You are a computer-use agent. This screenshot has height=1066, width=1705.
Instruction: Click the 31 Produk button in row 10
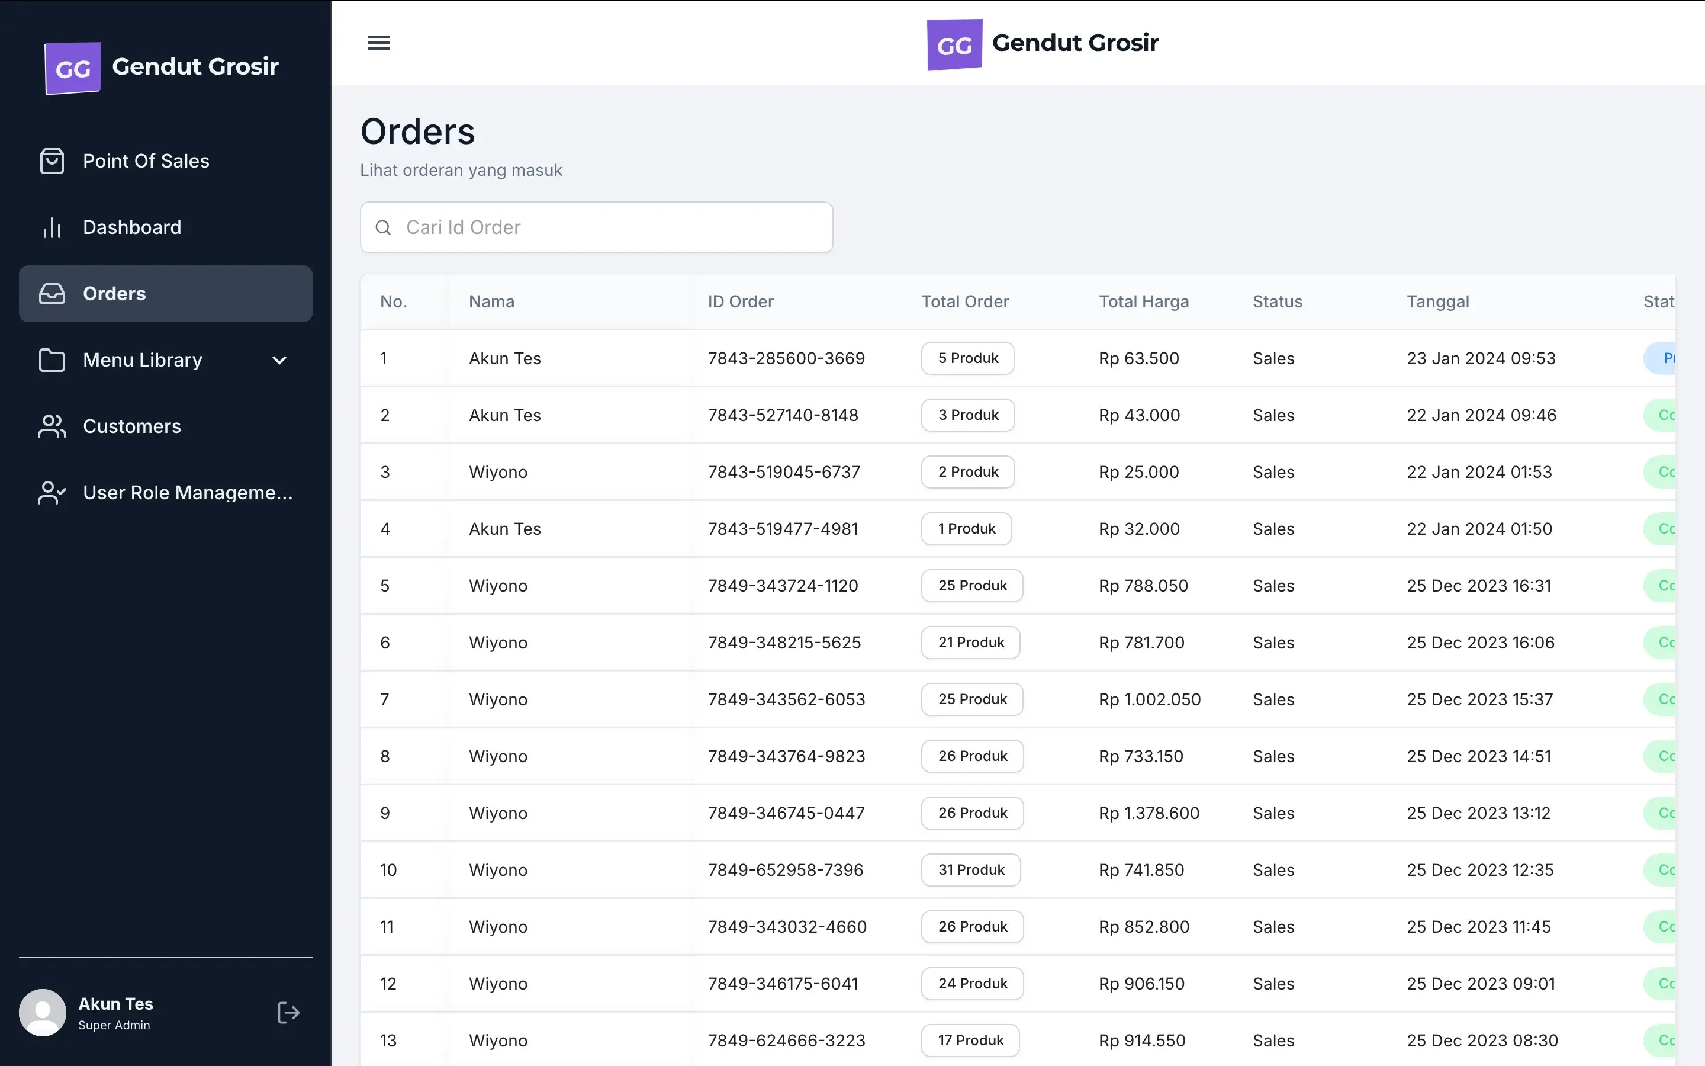click(970, 870)
